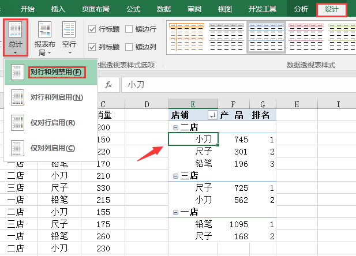Select column G header

coord(263,104)
